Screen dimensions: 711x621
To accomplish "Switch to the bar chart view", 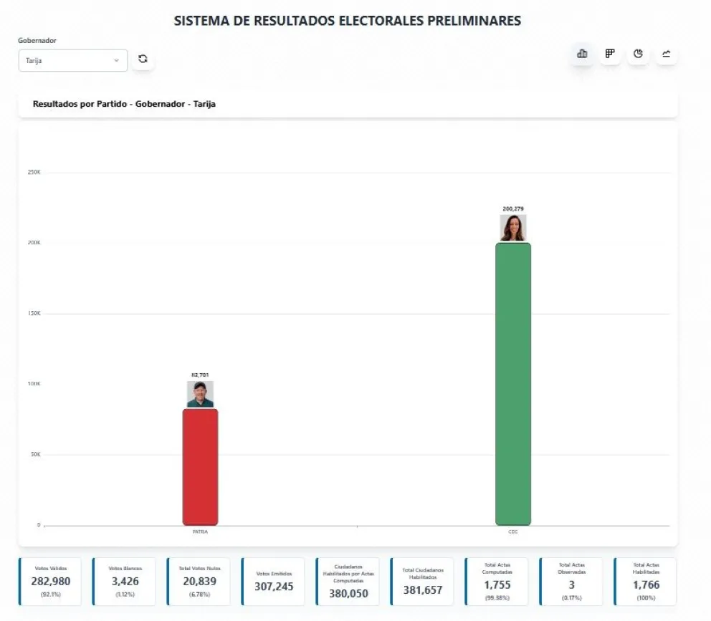I will [582, 54].
